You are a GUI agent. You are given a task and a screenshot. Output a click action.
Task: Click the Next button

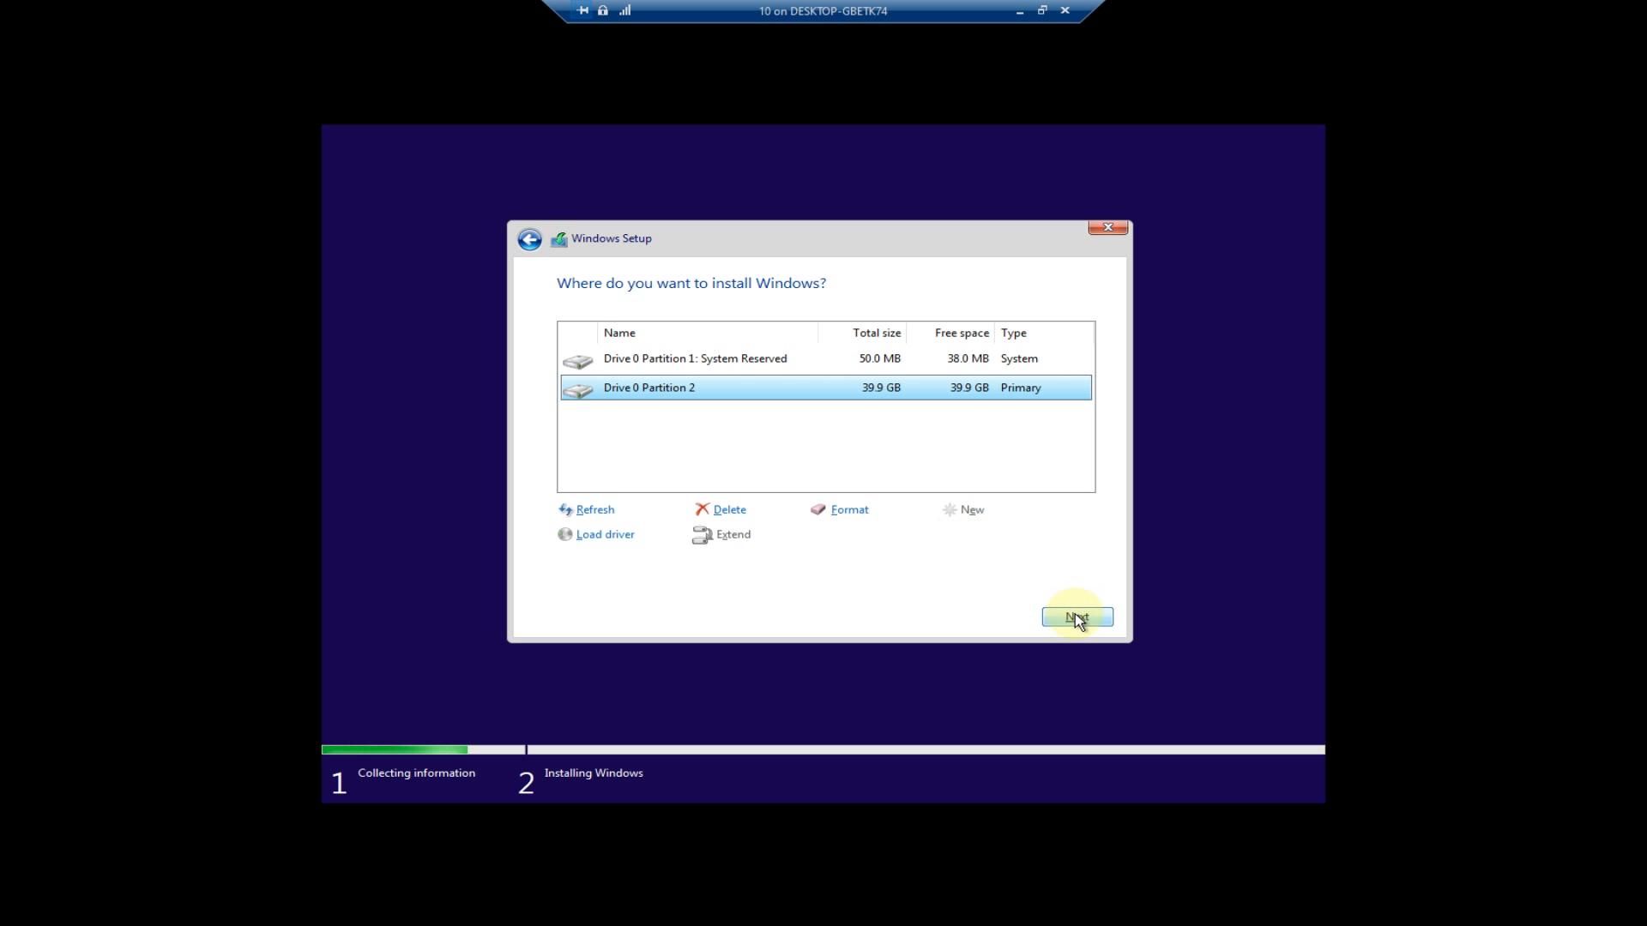[x=1077, y=617]
